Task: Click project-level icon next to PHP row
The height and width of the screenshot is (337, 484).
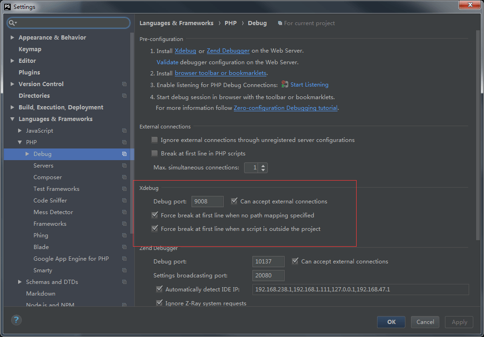Action: point(125,142)
